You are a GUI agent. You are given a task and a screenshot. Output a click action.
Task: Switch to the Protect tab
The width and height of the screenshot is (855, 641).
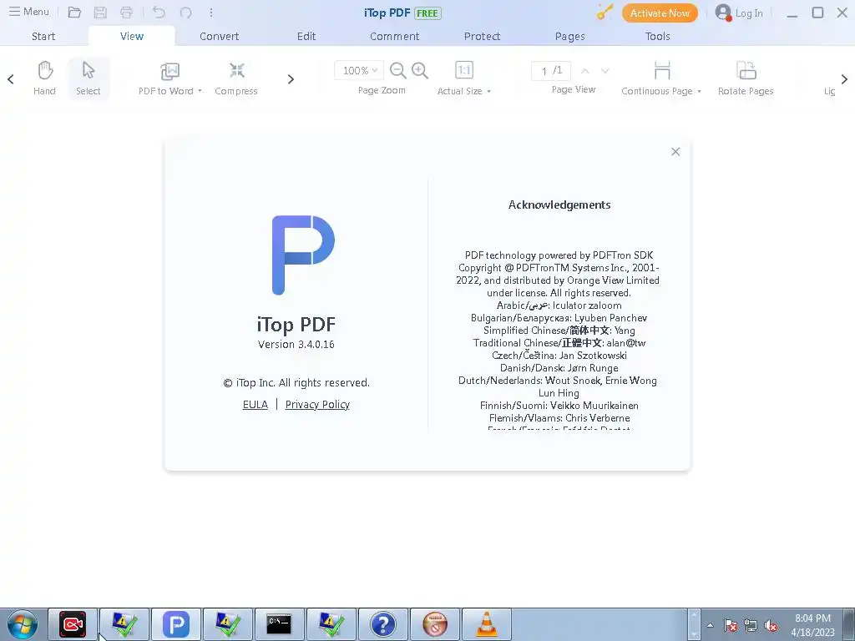click(x=482, y=36)
